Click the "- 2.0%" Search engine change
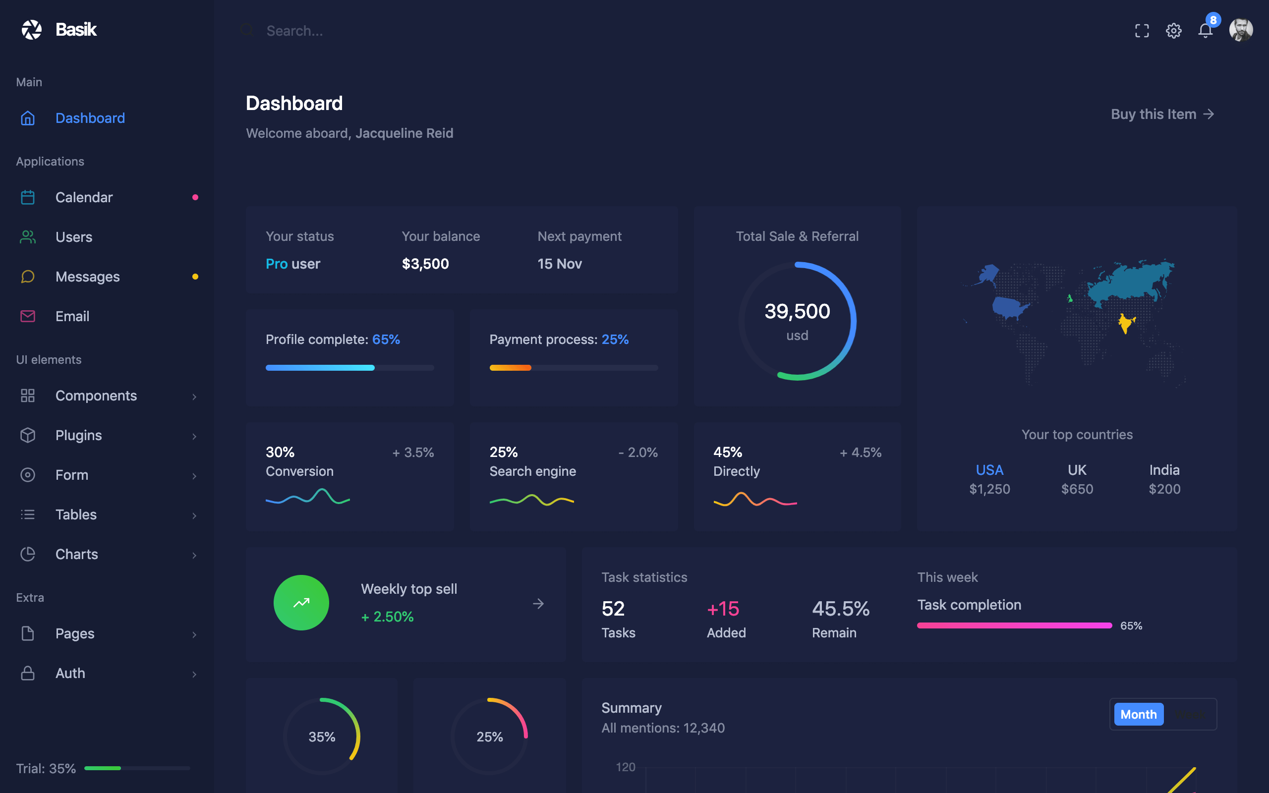This screenshot has height=793, width=1269. pos(637,452)
